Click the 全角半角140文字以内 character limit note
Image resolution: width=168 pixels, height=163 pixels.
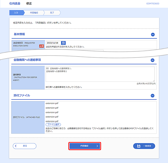(x=146, y=83)
